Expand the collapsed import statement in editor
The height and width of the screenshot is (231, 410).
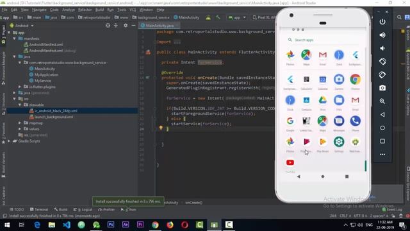(177, 42)
